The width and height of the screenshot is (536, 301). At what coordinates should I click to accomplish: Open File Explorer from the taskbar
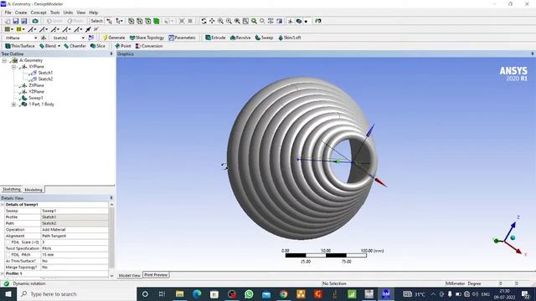point(179,294)
